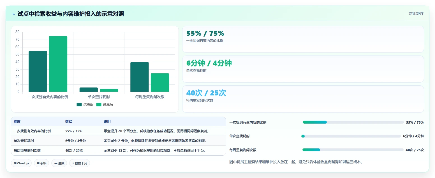Click the progress value 40次 / 25次
Screen dimensions: 435x178
pyautogui.click(x=415, y=150)
